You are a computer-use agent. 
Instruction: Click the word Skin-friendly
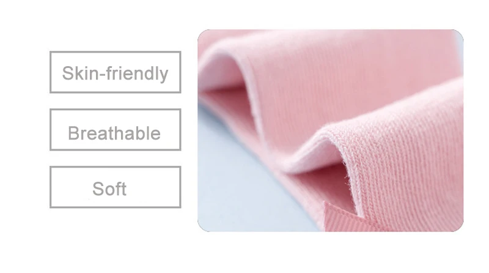pyautogui.click(x=115, y=73)
